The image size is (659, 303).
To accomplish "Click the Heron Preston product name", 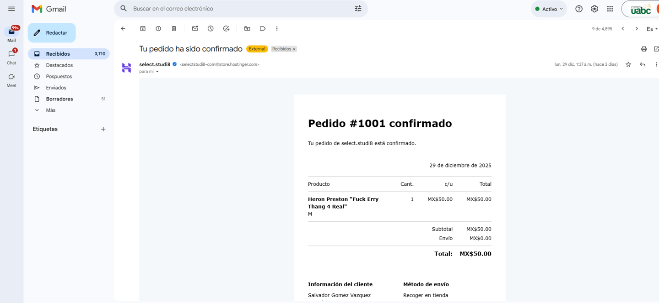I will click(343, 203).
